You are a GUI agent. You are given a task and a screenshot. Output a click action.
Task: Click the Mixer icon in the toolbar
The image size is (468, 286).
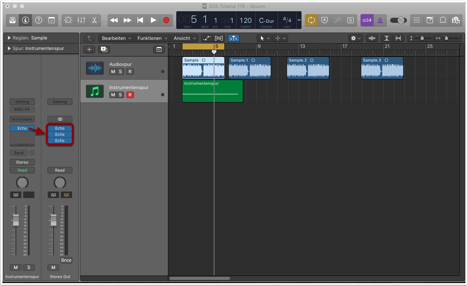click(81, 20)
